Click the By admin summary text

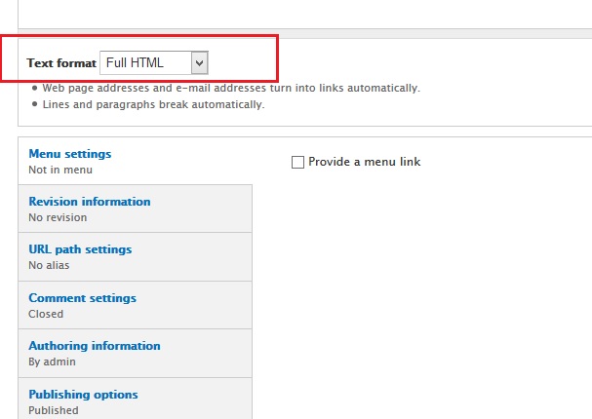(x=52, y=362)
